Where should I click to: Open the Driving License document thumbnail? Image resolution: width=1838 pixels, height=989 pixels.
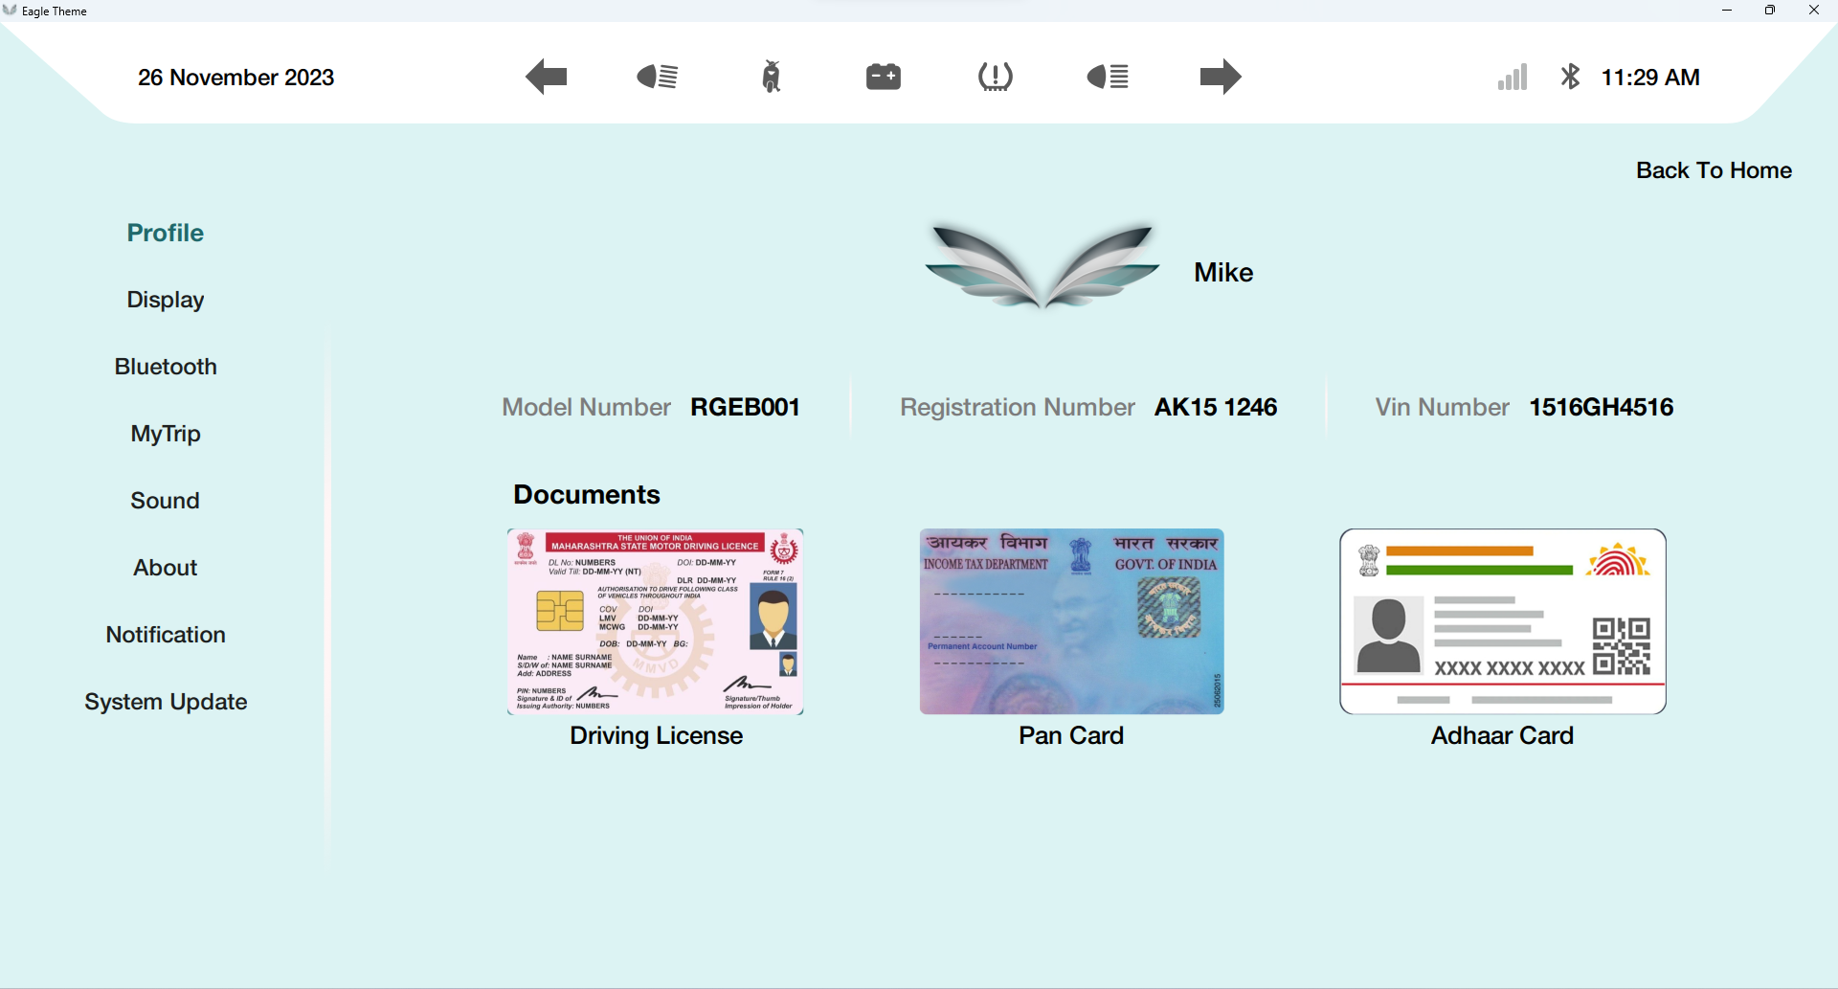point(655,621)
